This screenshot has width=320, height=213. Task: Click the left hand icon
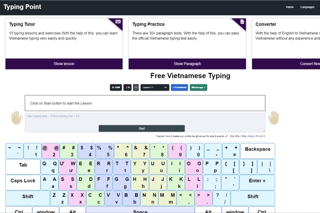coord(16,117)
